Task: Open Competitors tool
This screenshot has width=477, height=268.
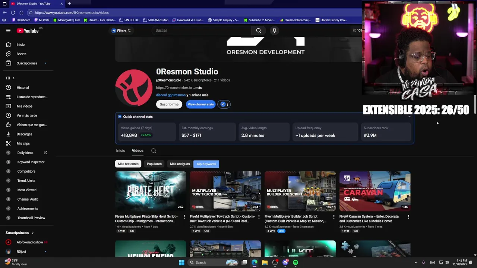Action: click(x=26, y=171)
